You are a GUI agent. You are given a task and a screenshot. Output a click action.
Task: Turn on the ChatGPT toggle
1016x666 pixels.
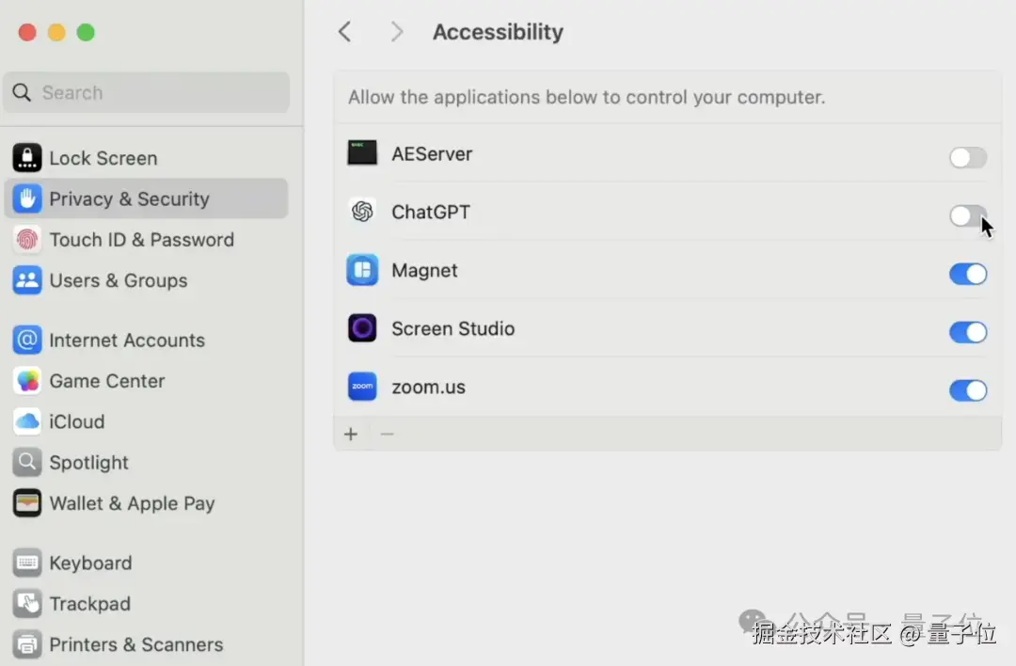(x=967, y=216)
